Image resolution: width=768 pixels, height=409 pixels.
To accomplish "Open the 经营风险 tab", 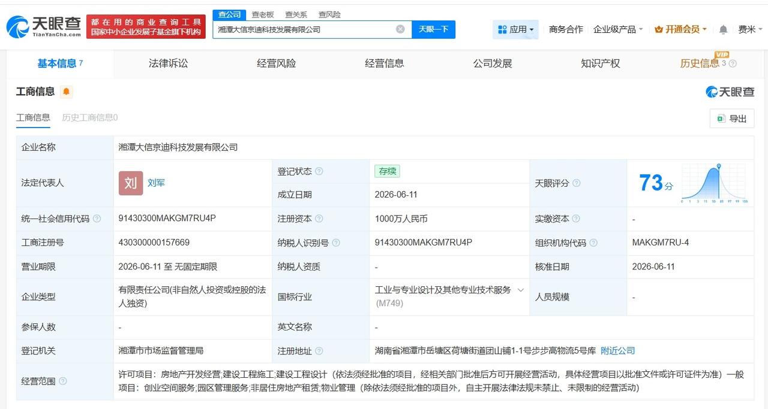I will 277,63.
